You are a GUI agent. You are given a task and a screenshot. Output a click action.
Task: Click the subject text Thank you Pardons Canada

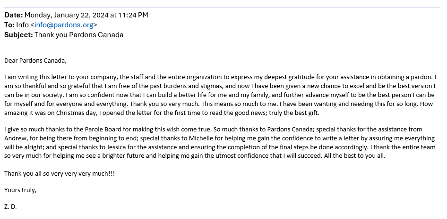pyautogui.click(x=79, y=35)
